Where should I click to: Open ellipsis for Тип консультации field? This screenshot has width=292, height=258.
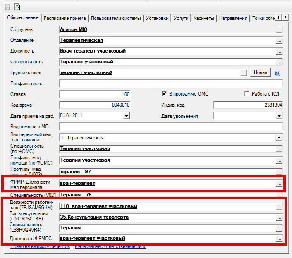click(x=279, y=217)
